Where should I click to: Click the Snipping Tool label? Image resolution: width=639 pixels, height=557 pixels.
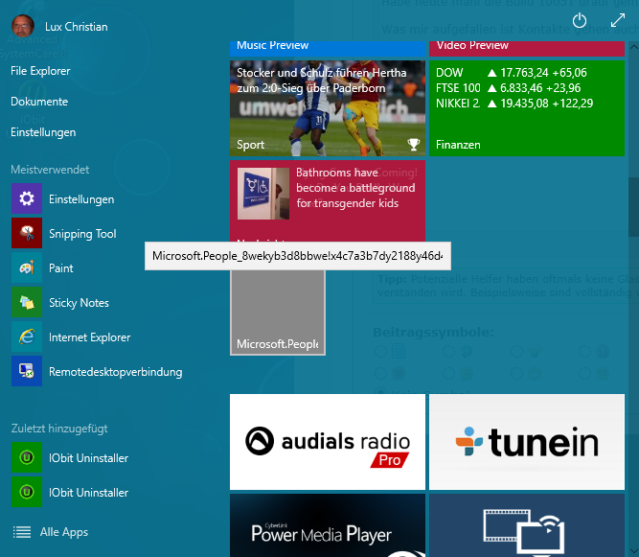tap(82, 234)
